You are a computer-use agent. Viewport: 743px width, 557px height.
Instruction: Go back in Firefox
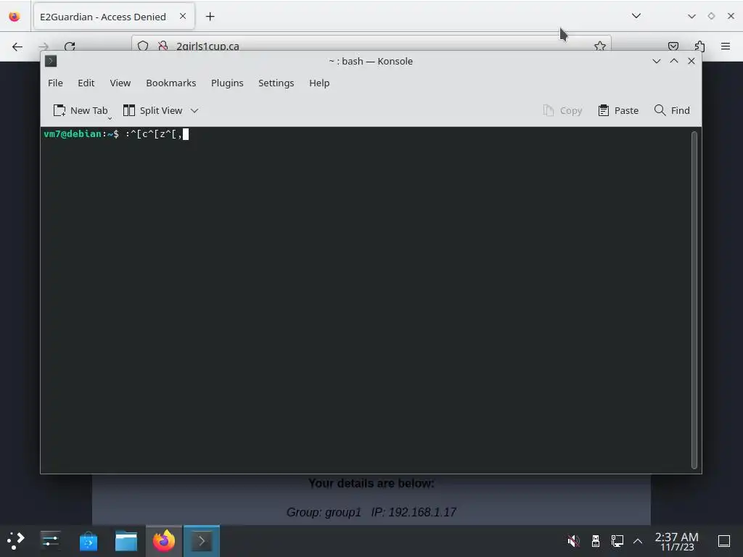click(17, 46)
